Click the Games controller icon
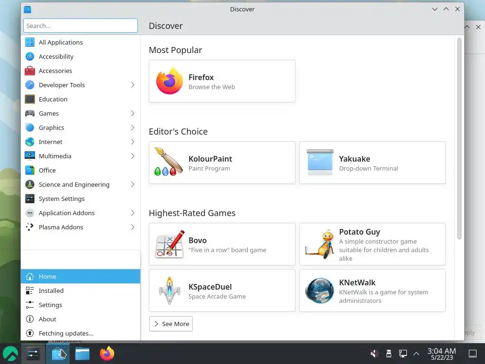The image size is (485, 364). pyautogui.click(x=30, y=113)
